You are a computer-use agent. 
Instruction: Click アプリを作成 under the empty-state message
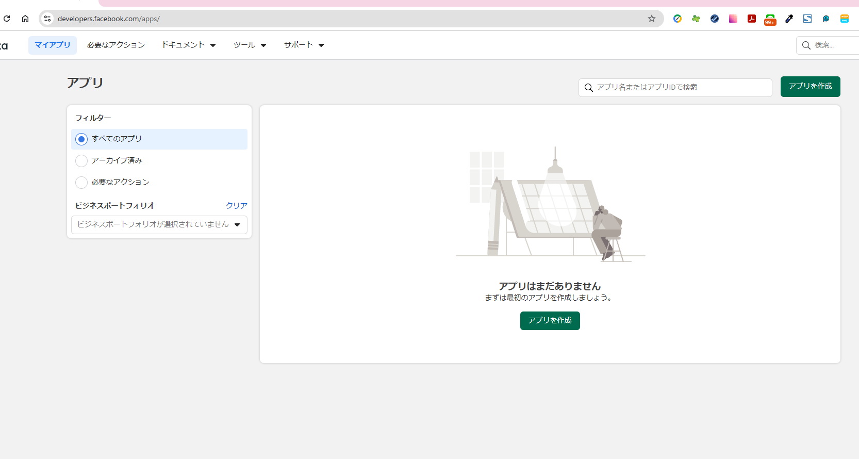550,321
